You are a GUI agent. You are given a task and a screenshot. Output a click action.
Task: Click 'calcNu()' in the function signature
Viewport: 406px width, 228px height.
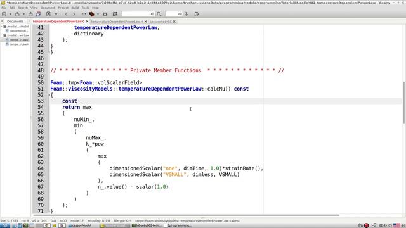point(219,89)
